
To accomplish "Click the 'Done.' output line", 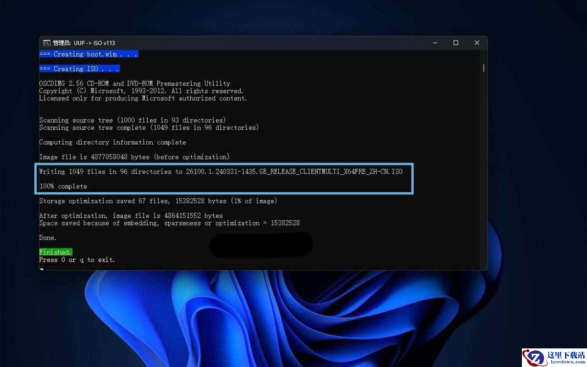I will (48, 238).
